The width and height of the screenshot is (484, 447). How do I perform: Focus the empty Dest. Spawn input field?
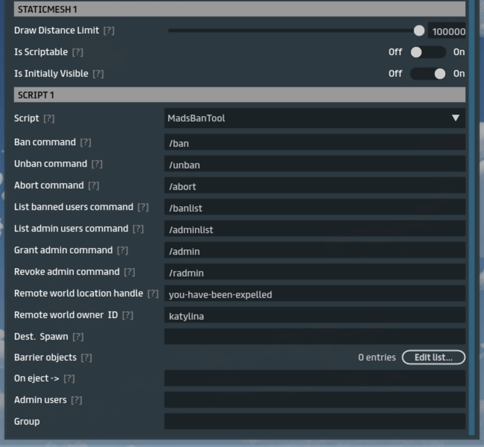point(315,337)
